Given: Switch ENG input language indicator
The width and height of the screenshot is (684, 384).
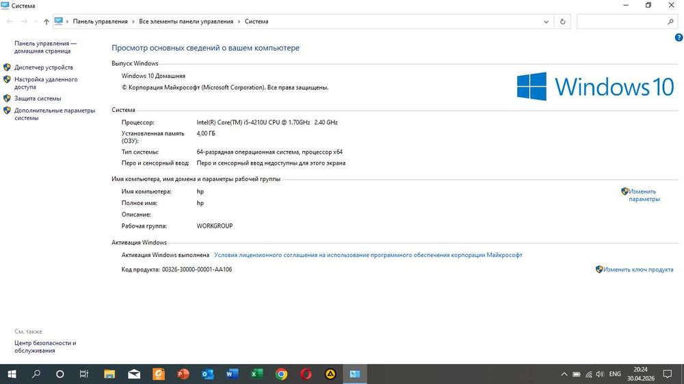Looking at the screenshot, I should (615, 374).
